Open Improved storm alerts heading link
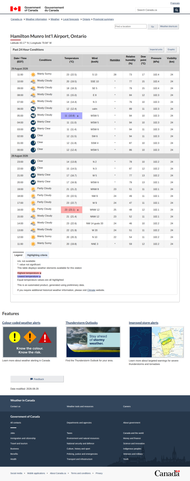This screenshot has height=481, width=190. [144, 323]
